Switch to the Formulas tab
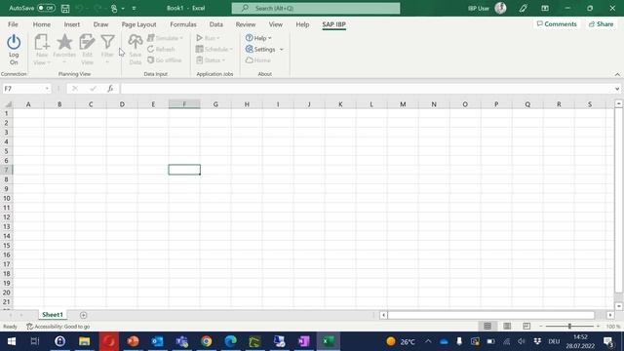Image resolution: width=624 pixels, height=351 pixels. tap(183, 24)
